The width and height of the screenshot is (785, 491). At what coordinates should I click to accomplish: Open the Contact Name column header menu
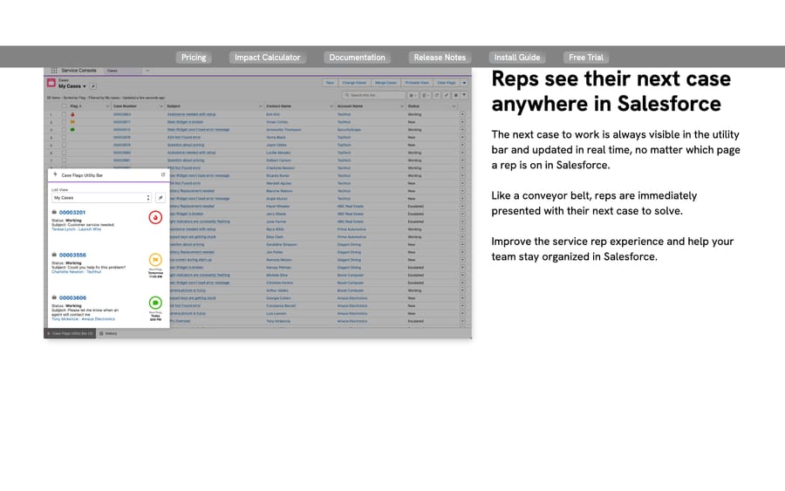click(x=331, y=106)
